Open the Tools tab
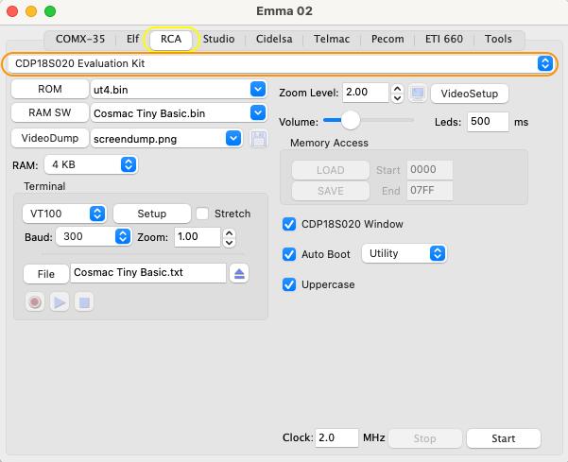Viewport: 568px width, 462px height. click(498, 39)
